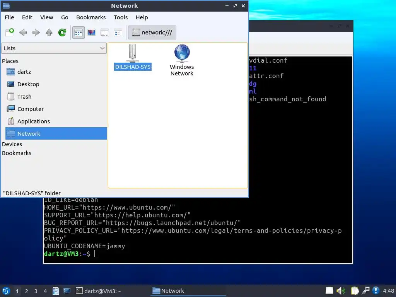Click the file manager window title icon
The width and height of the screenshot is (396, 297).
click(x=6, y=5)
